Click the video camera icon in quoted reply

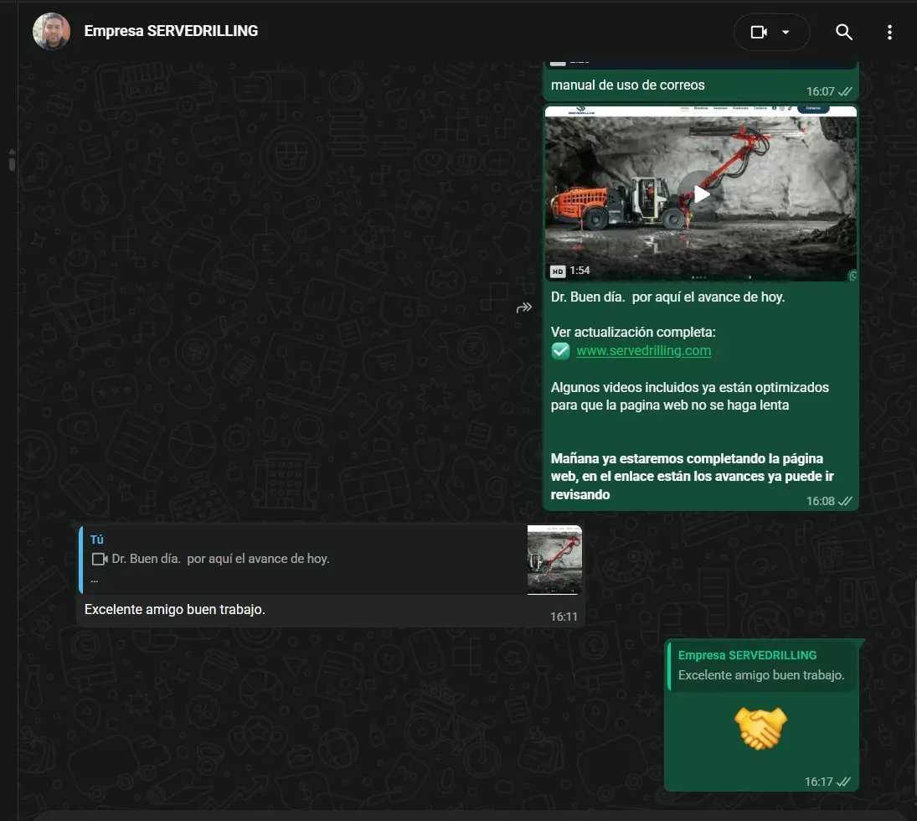click(x=100, y=560)
